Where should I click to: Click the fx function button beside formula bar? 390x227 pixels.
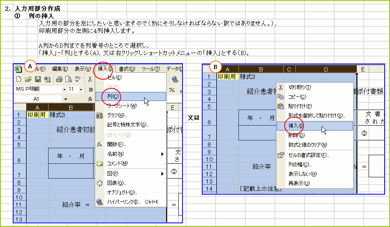90,99
